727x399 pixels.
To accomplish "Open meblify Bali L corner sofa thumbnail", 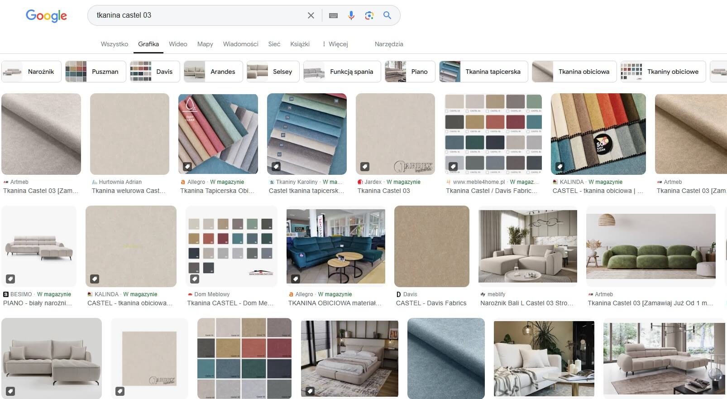I will pyautogui.click(x=528, y=246).
